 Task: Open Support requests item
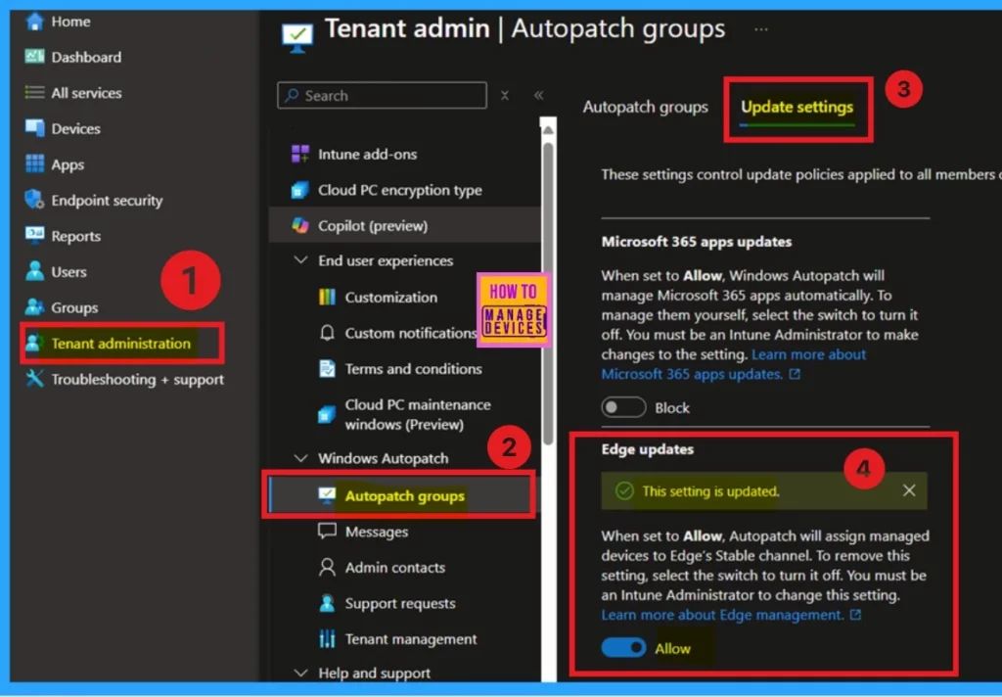click(400, 603)
